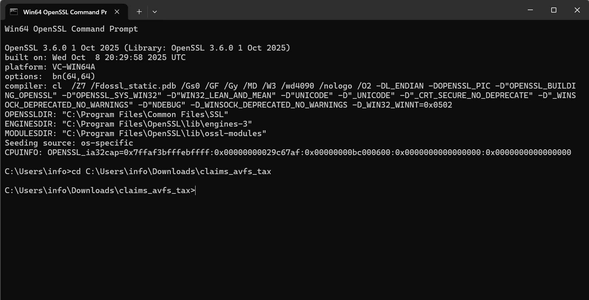Viewport: 589px width, 300px height.
Task: Click the CPUINFO output line
Action: click(288, 152)
